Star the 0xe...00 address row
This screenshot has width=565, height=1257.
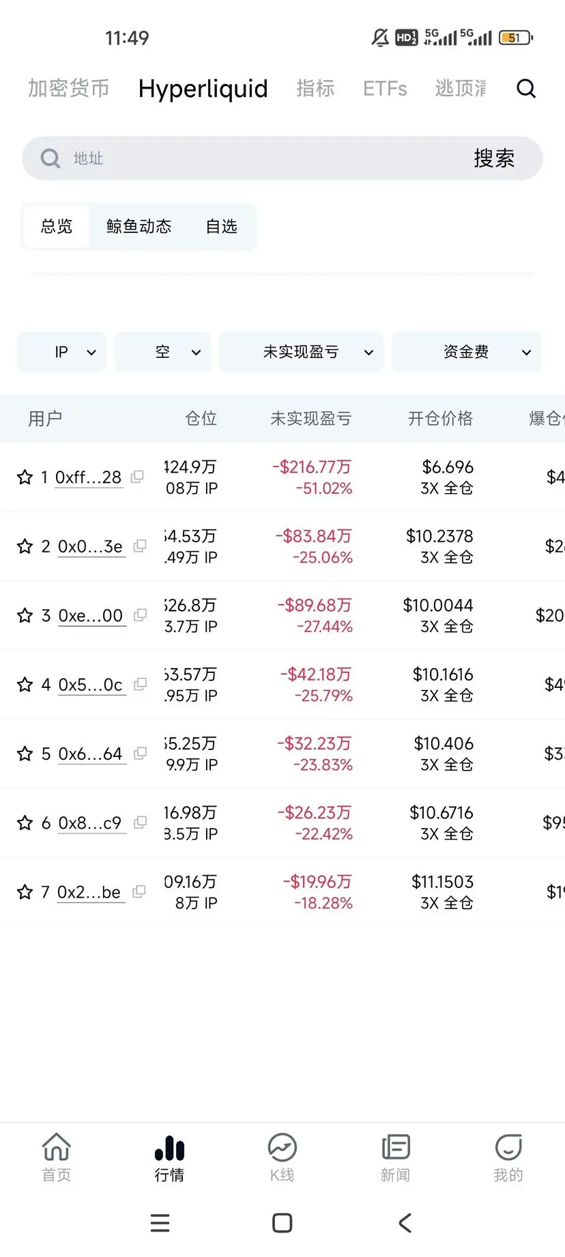[25, 616]
